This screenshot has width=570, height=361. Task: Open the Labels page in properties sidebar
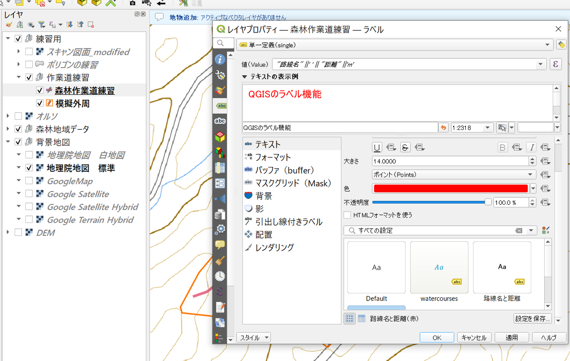pyautogui.click(x=220, y=106)
